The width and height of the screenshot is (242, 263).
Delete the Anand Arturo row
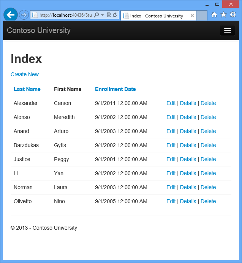208,131
